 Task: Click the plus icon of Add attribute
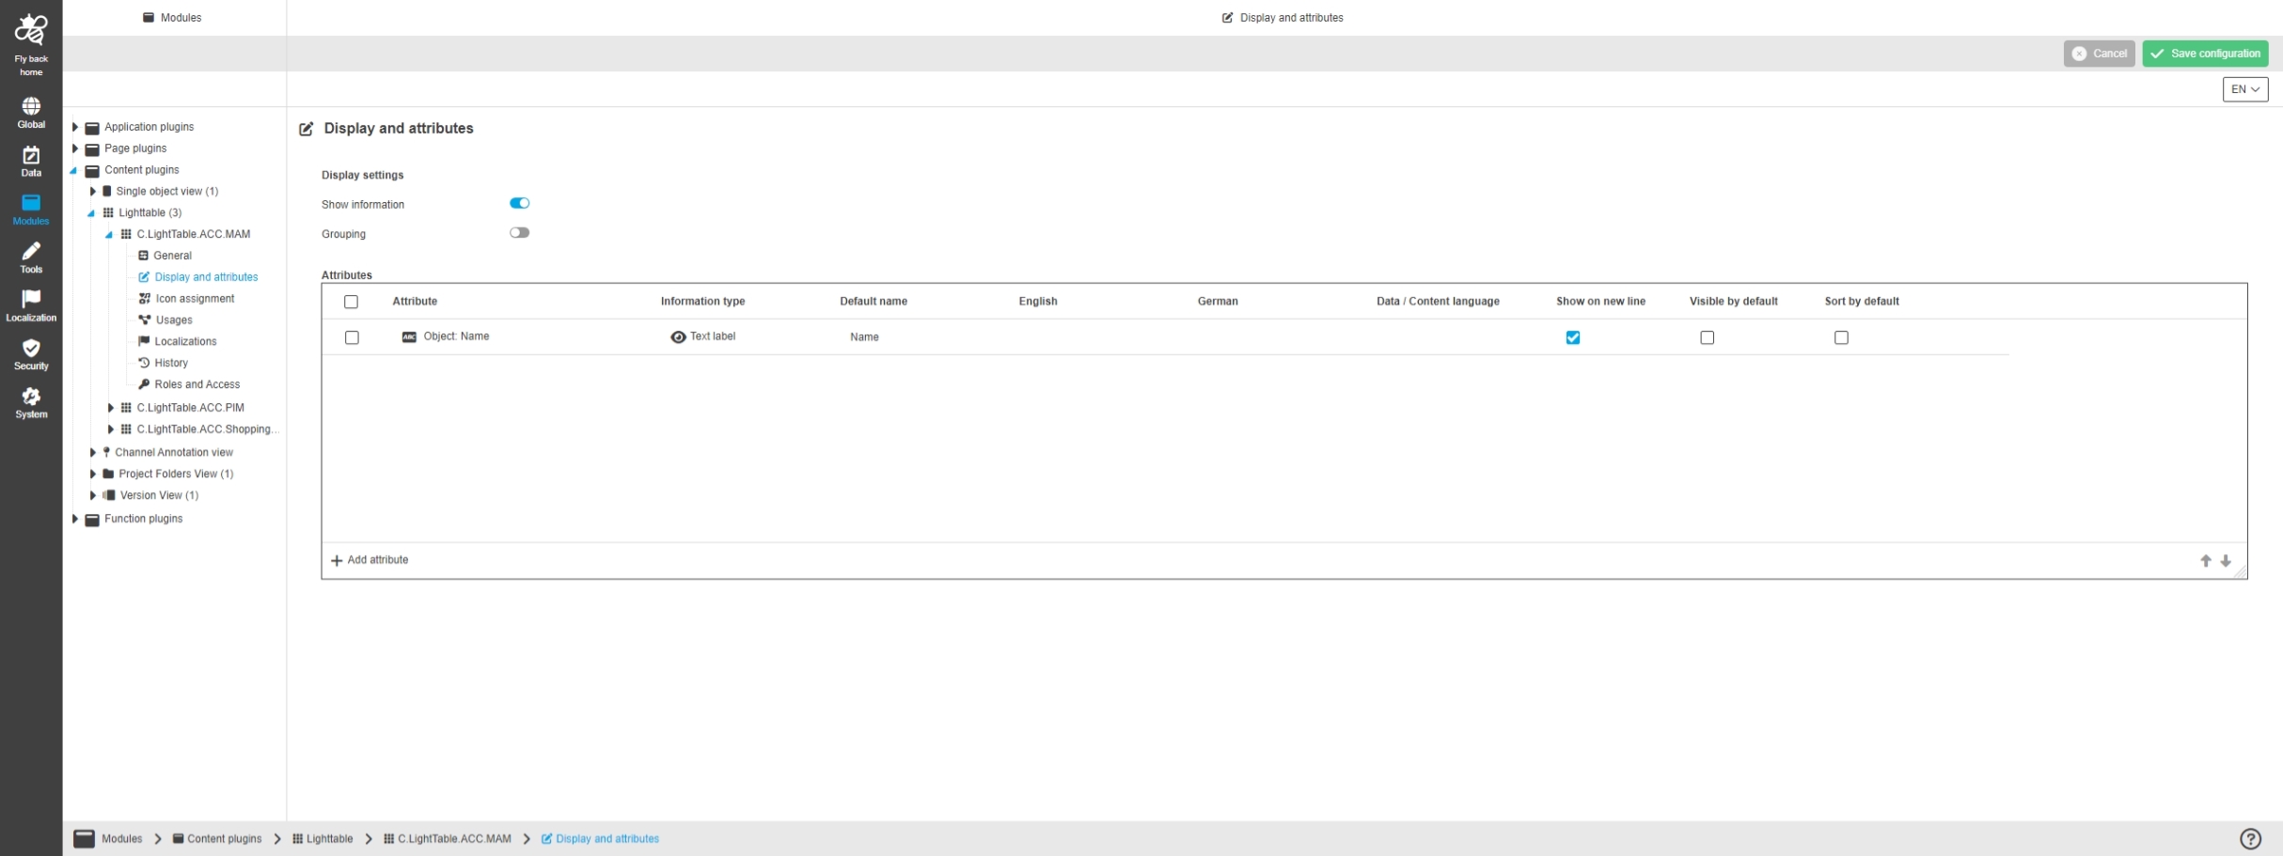(x=337, y=561)
